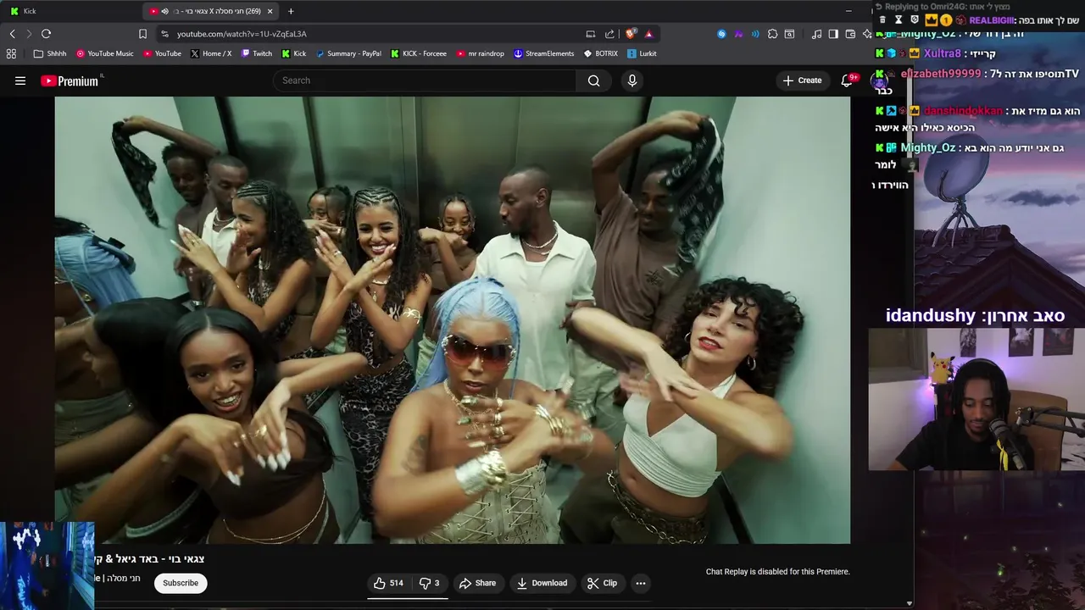This screenshot has height=610, width=1085.
Task: Mute the tab via speaker icon
Action: 164,11
